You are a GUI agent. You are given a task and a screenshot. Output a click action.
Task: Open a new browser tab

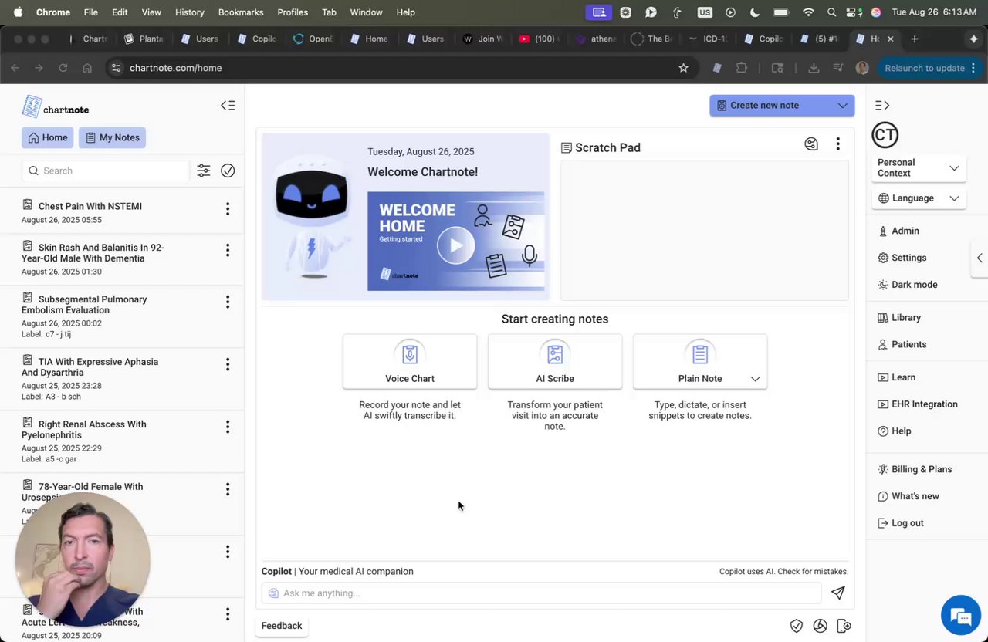915,39
